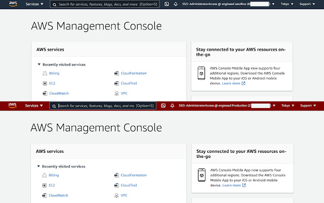Click the CloudTrail service icon in the lower console
This screenshot has height=203, width=324.
(116, 185)
